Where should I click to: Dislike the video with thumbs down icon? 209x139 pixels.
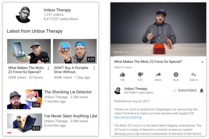(140, 75)
